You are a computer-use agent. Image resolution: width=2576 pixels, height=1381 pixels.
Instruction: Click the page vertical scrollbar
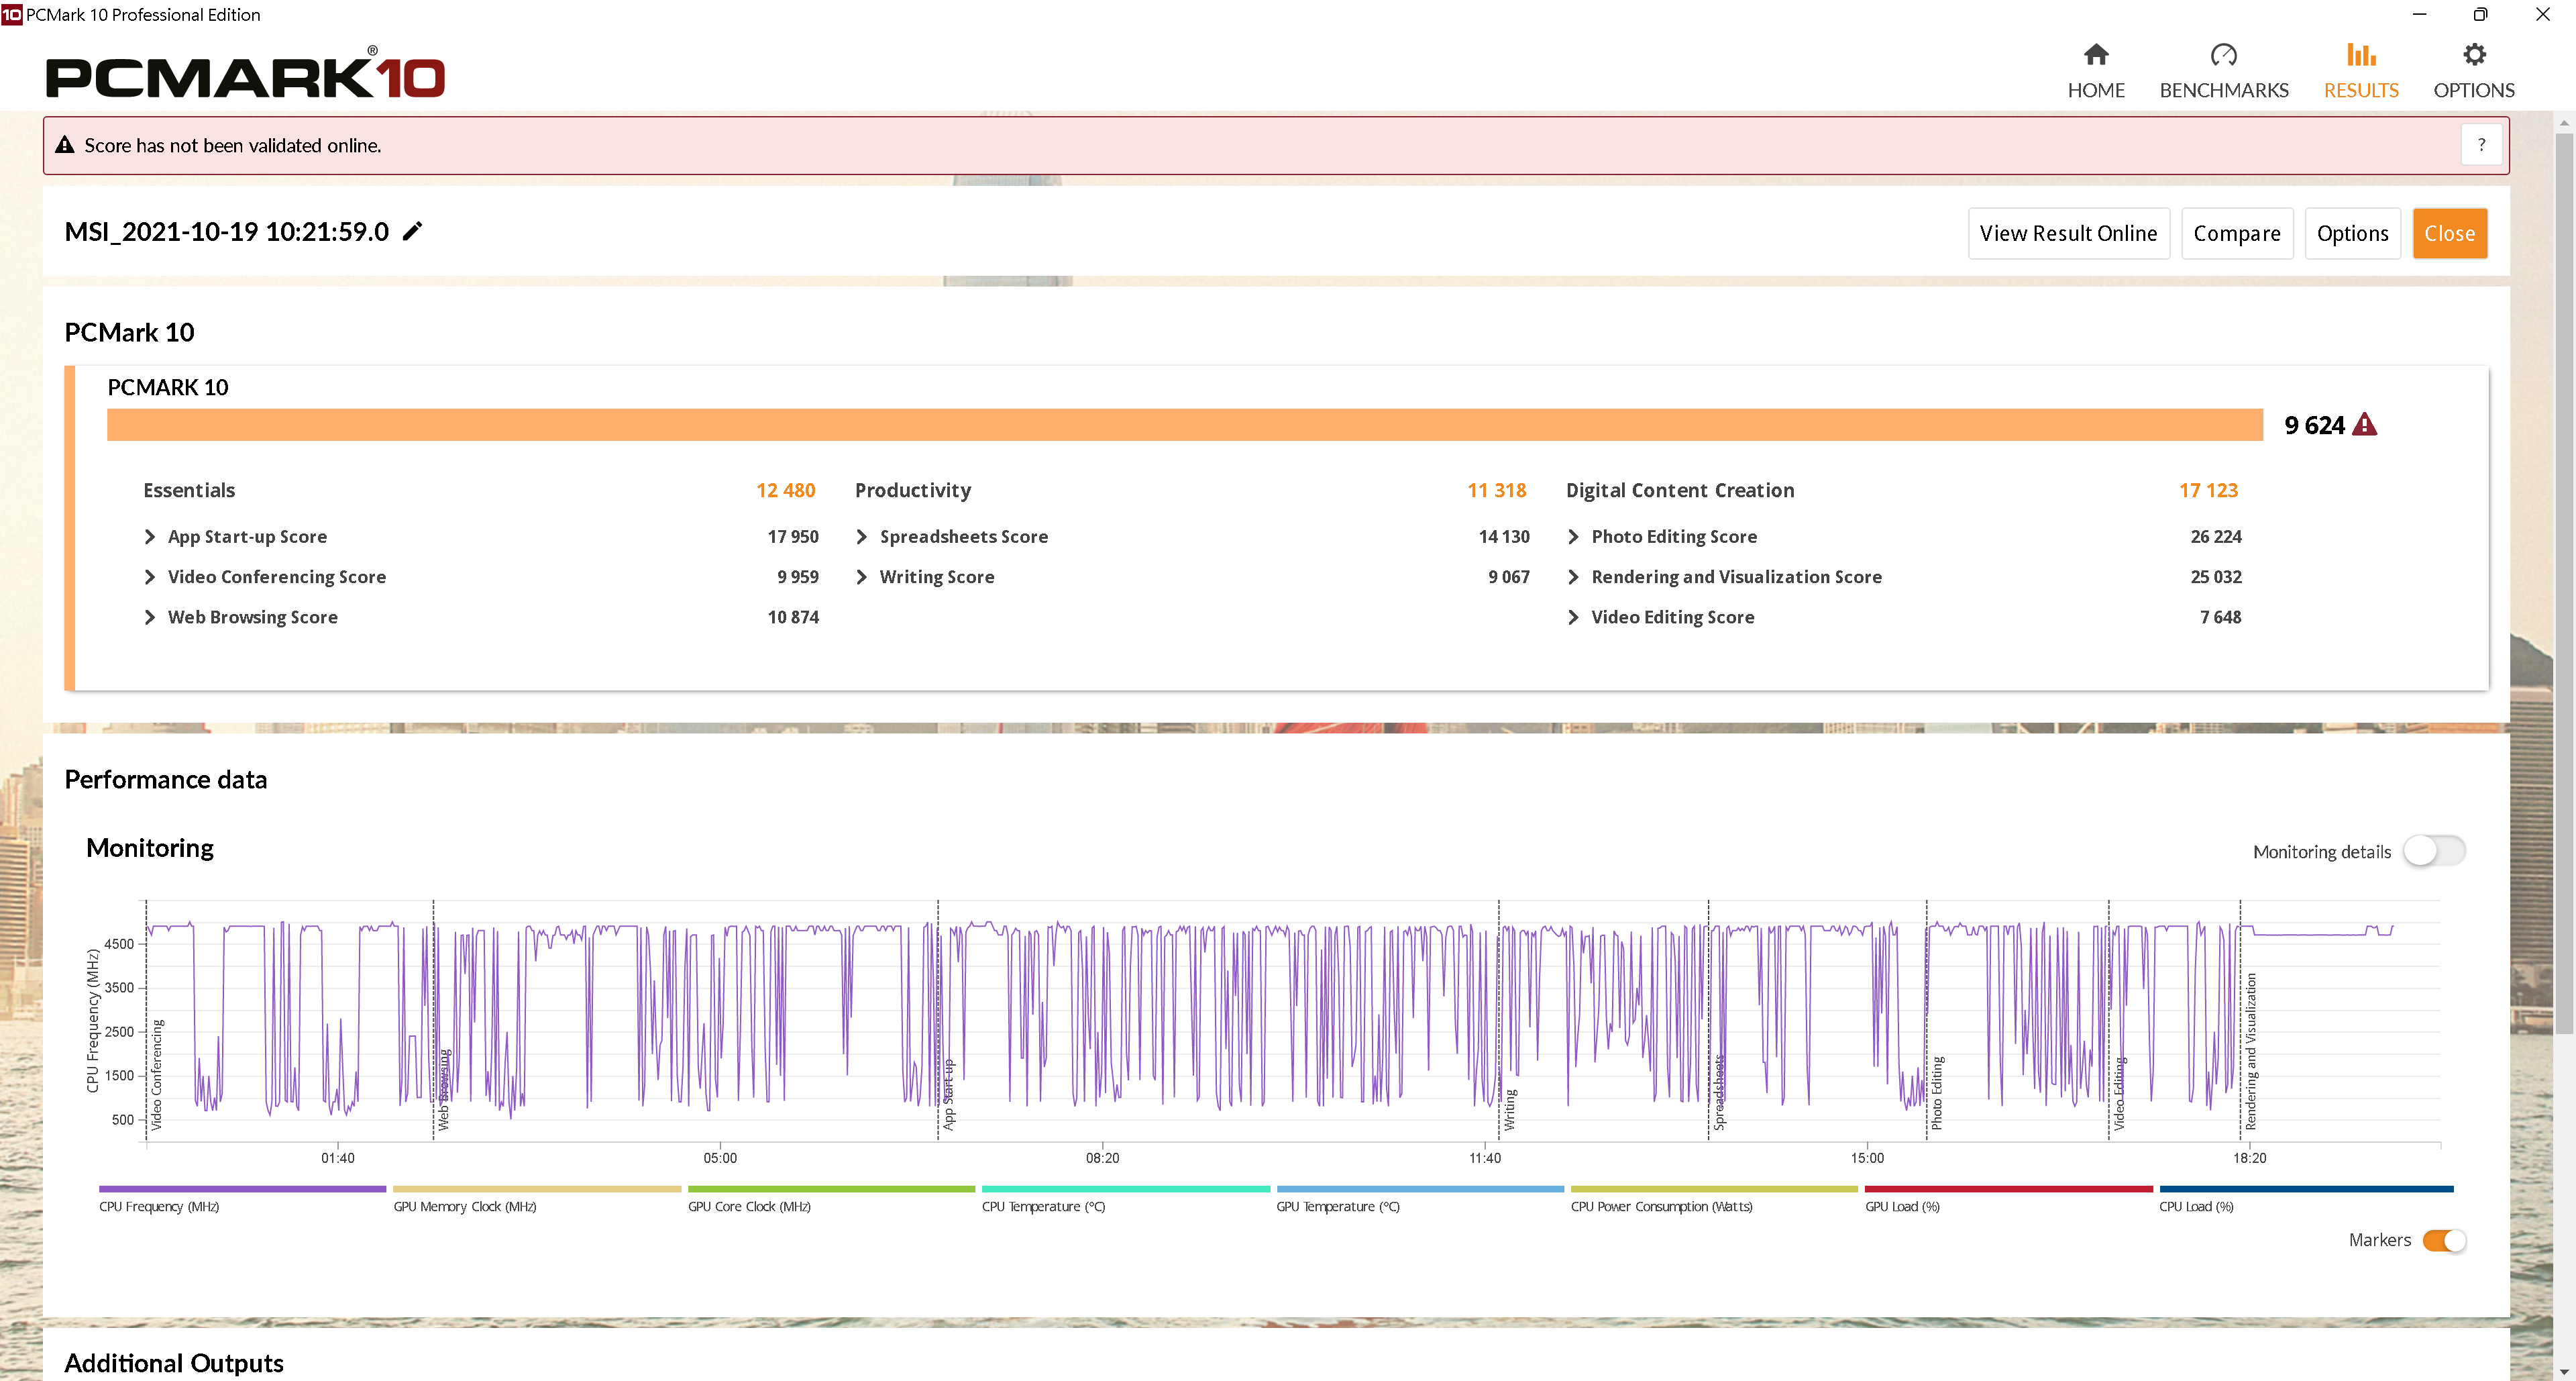coord(2564,583)
